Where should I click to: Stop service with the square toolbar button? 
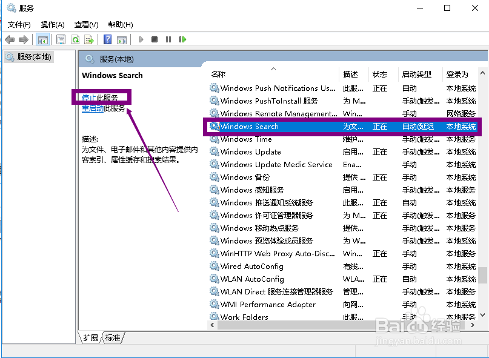[x=155, y=39]
